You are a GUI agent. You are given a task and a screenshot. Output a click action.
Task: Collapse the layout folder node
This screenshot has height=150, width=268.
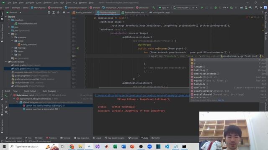point(12,41)
